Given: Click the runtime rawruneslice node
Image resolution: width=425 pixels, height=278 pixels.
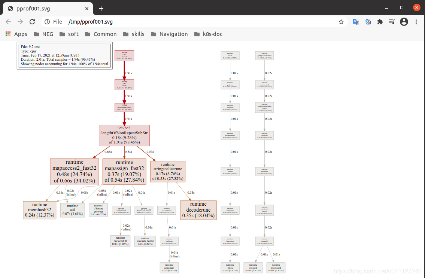Looking at the screenshot, I should [x=166, y=210].
